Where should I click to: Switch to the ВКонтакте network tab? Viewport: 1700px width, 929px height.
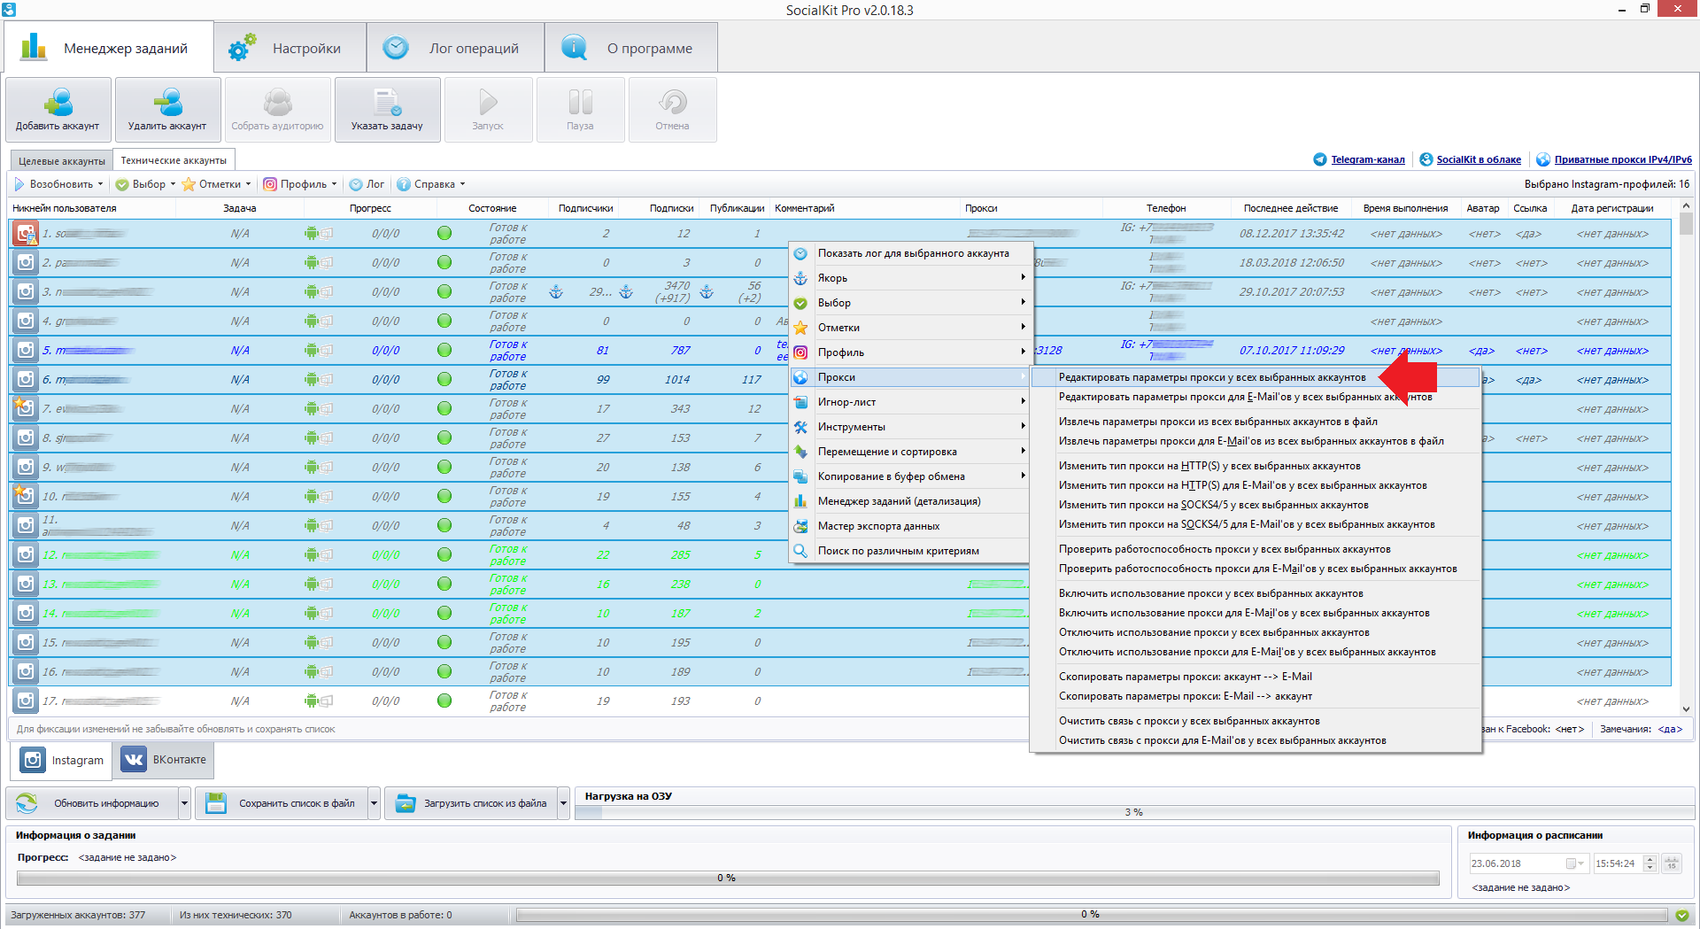[x=164, y=760]
